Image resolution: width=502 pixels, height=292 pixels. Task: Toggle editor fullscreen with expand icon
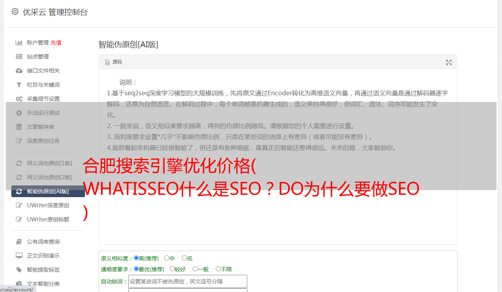point(449,62)
